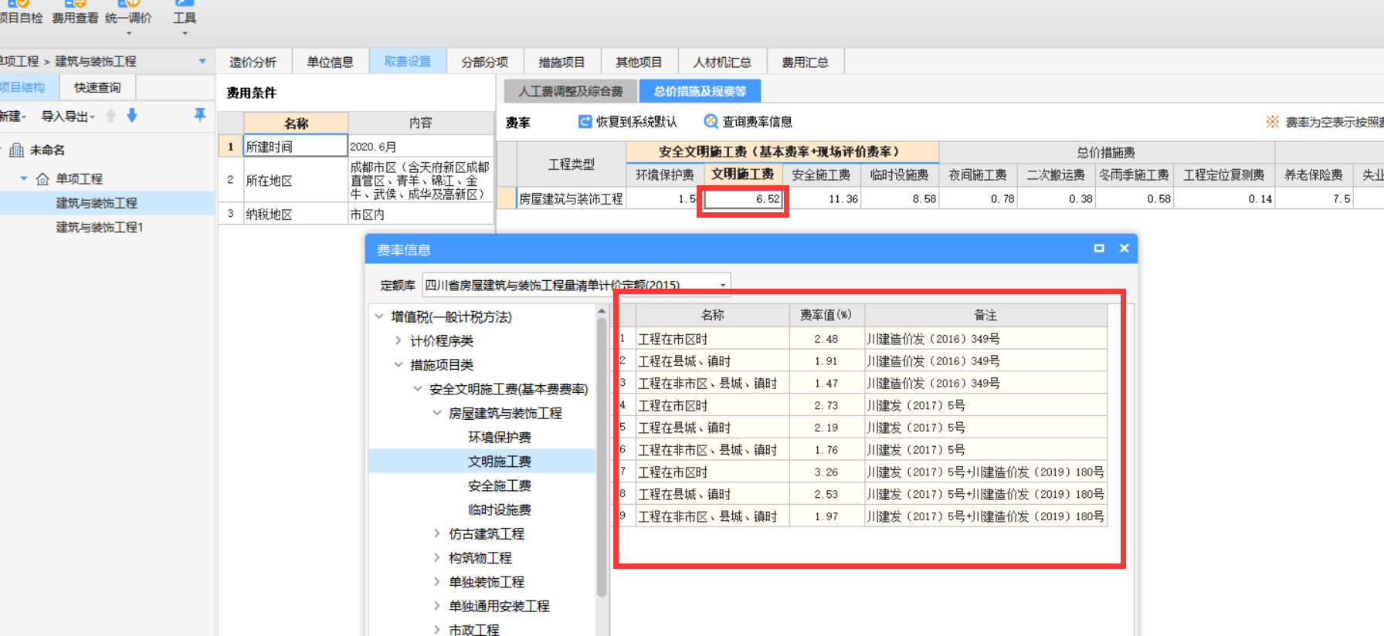Viewport: 1384px width, 636px height.
Task: Click the 所在地区 content cell
Action: [x=420, y=180]
